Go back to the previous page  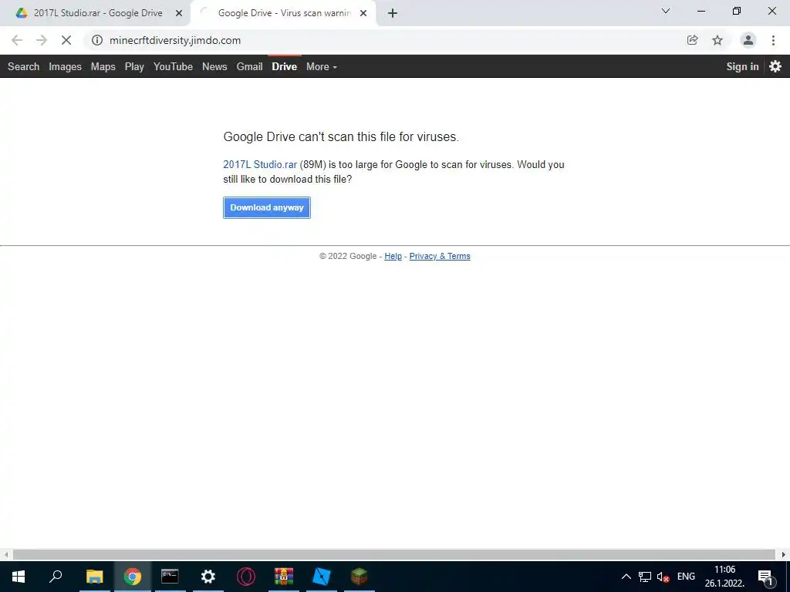coord(17,40)
